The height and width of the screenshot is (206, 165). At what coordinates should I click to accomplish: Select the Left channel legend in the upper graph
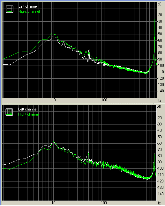click(28, 6)
